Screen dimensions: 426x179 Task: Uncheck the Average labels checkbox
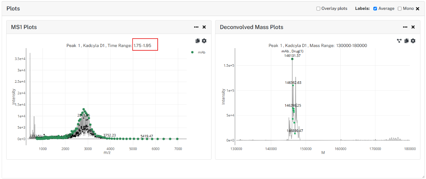pyautogui.click(x=375, y=9)
